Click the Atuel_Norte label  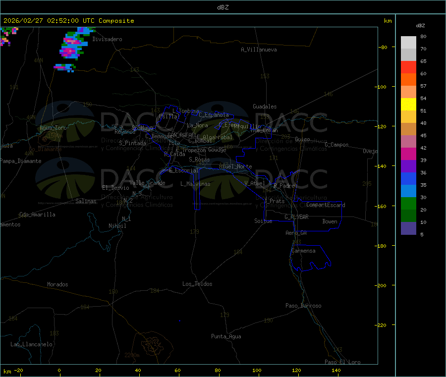pos(235,166)
